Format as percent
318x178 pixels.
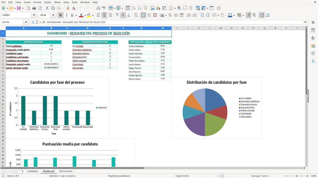pyautogui.click(x=170, y=15)
